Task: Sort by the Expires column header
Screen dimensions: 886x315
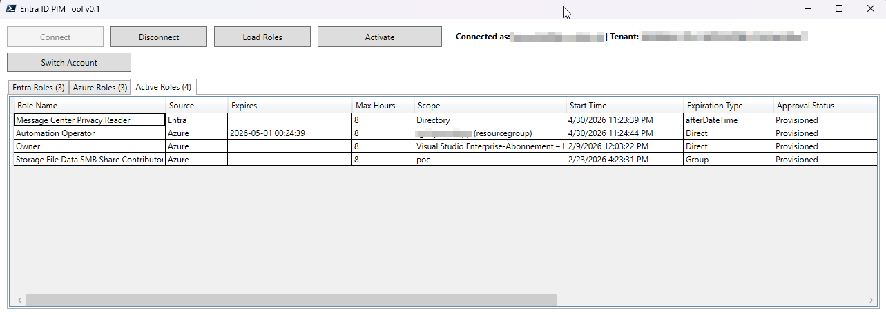Action: (290, 106)
